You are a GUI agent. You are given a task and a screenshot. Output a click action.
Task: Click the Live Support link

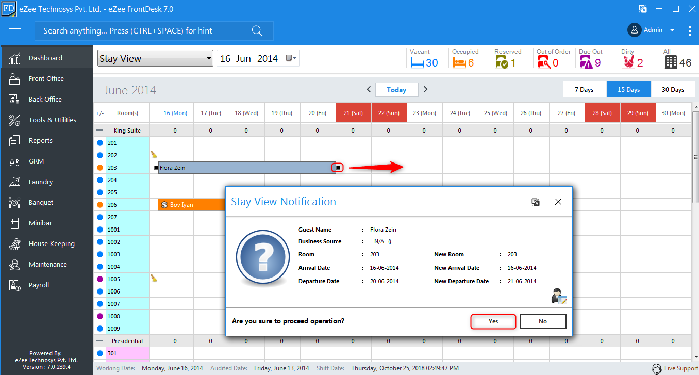coord(681,368)
